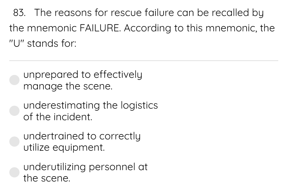Click the quoted letter "U" in question
Screen dimensions: 287x196
[17, 44]
